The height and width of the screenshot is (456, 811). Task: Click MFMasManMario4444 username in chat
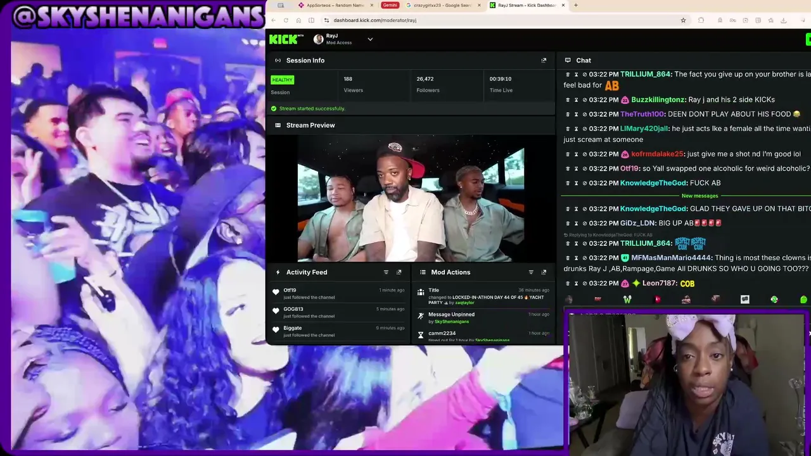672,258
